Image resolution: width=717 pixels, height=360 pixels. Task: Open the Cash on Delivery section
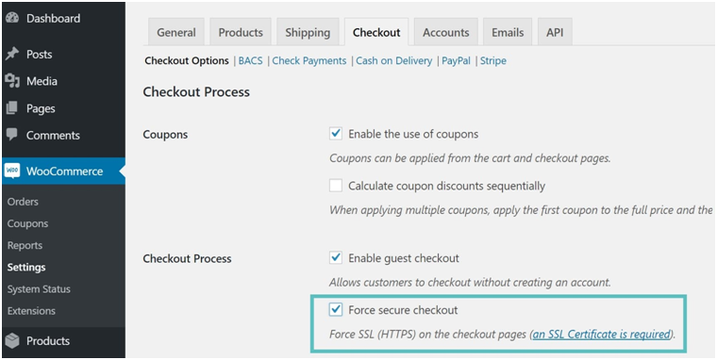coord(393,60)
